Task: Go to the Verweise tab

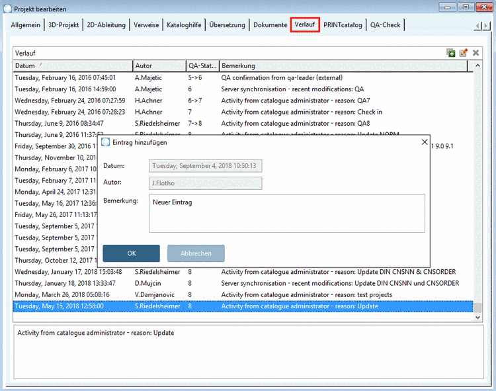Action: tap(146, 24)
